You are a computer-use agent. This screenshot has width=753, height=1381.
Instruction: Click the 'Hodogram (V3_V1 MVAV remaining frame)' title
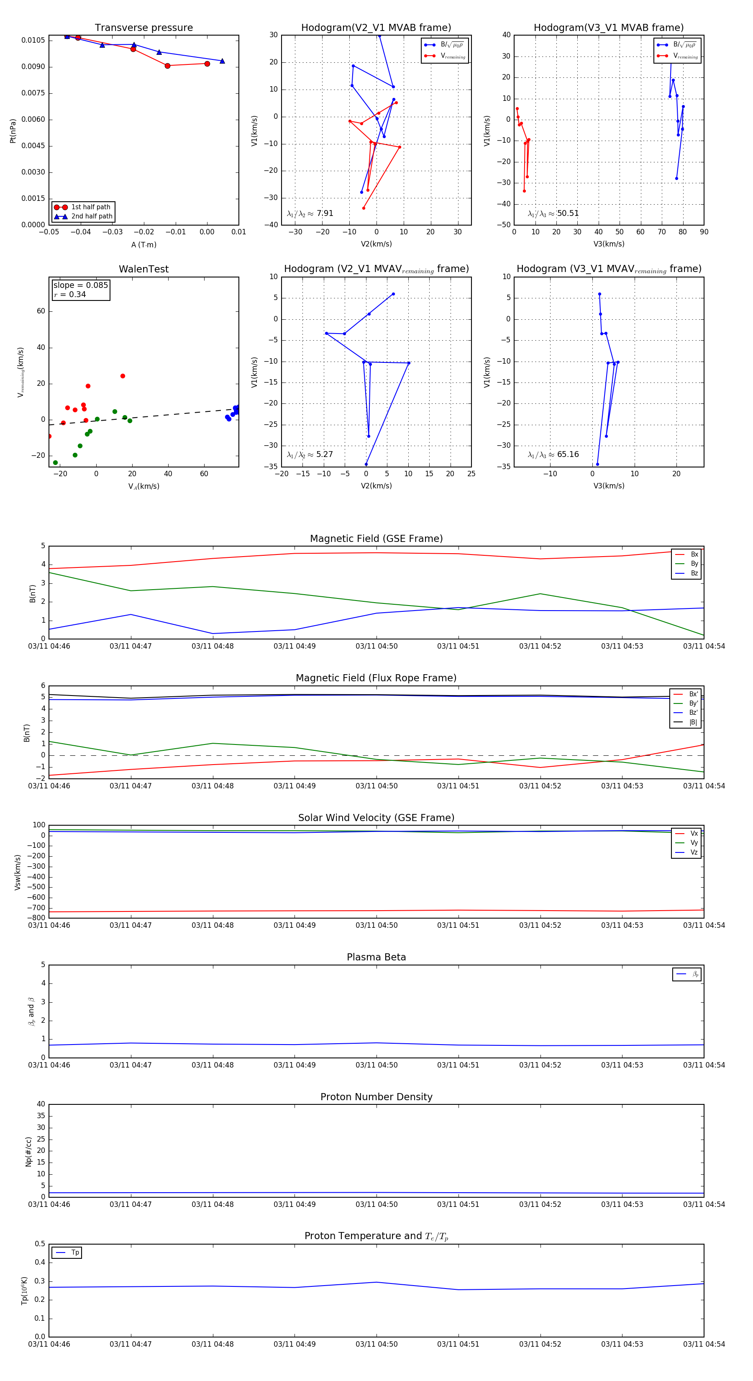609,269
